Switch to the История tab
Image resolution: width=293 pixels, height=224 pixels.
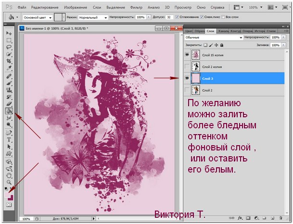tap(259, 31)
